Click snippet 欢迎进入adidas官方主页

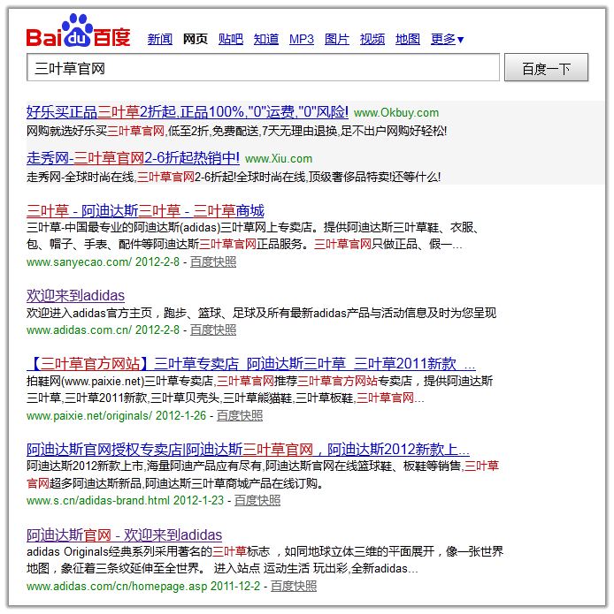pyautogui.click(x=261, y=313)
